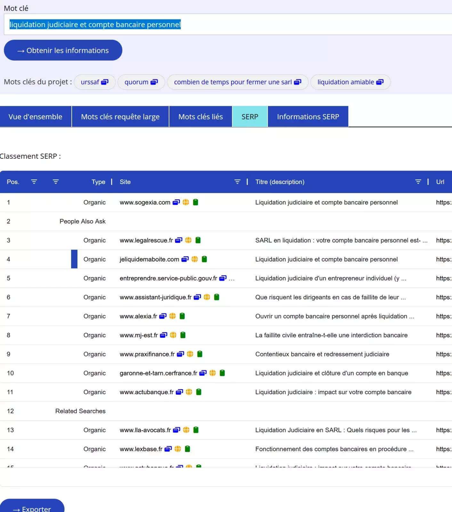Click blue window icon after entreprendre.service-public.gouv.fr
The height and width of the screenshot is (512, 452).
coord(223,278)
